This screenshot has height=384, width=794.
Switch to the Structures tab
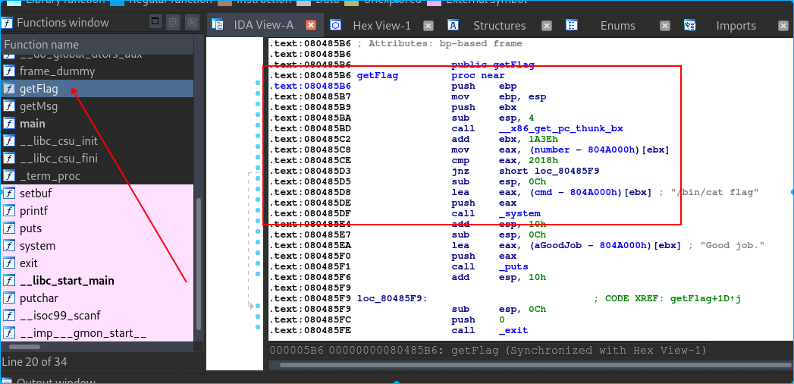(x=499, y=26)
